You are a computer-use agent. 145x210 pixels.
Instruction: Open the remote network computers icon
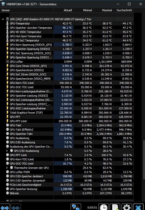pos(76,207)
